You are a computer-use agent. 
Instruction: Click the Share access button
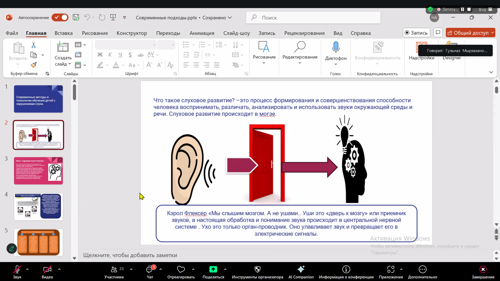pyautogui.click(x=468, y=33)
